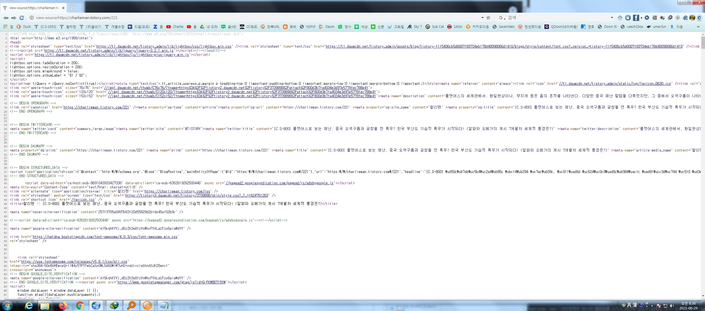Open the Sub Cat bookmark
The image size is (705, 311).
pos(435,27)
